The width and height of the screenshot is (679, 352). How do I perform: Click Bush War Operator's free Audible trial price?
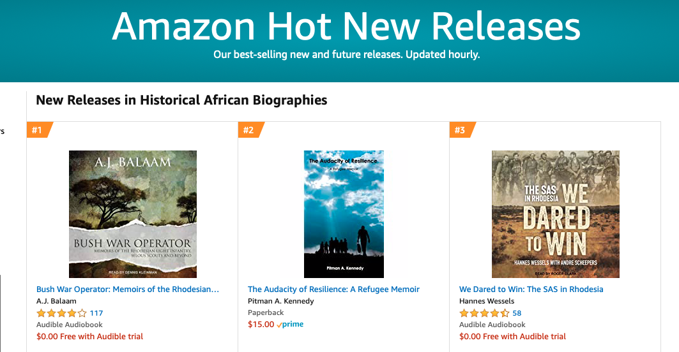click(89, 336)
